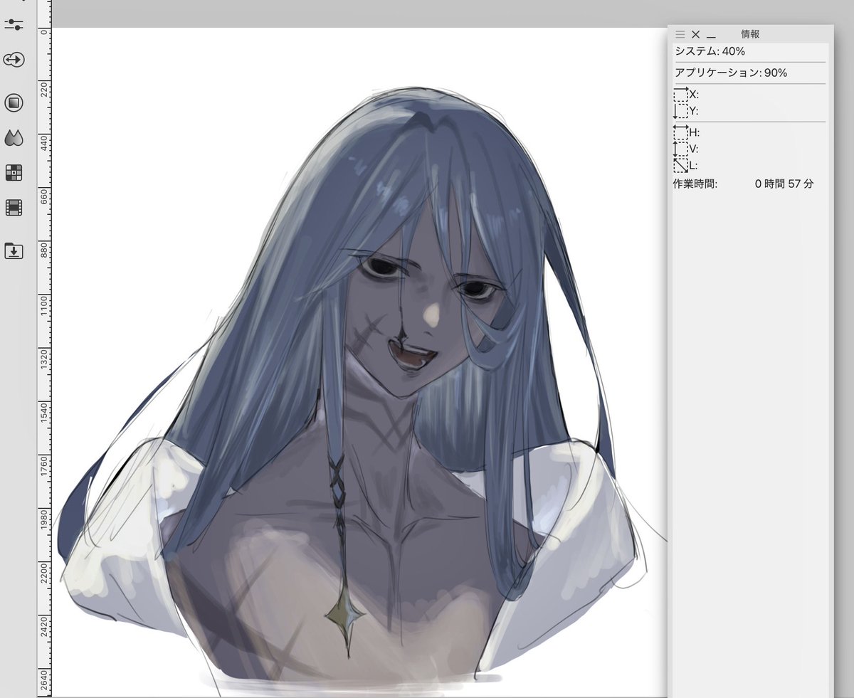Click the 作業時間 label
The height and width of the screenshot is (698, 854).
pyautogui.click(x=695, y=184)
